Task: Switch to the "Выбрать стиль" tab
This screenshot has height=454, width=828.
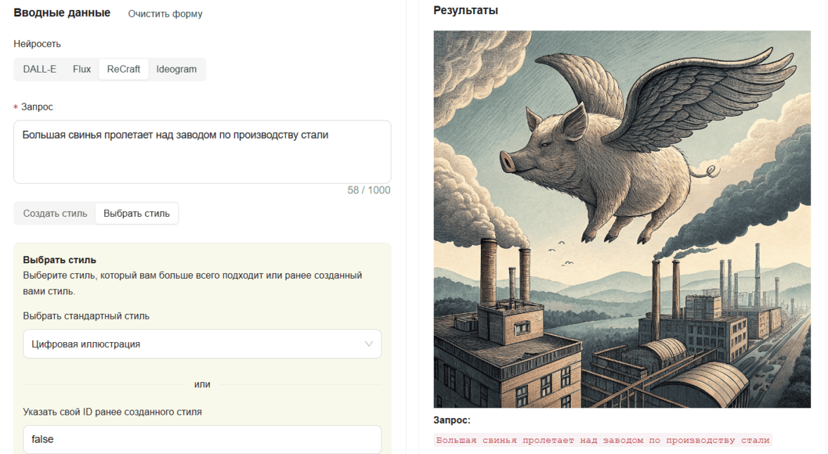Action: pos(137,213)
